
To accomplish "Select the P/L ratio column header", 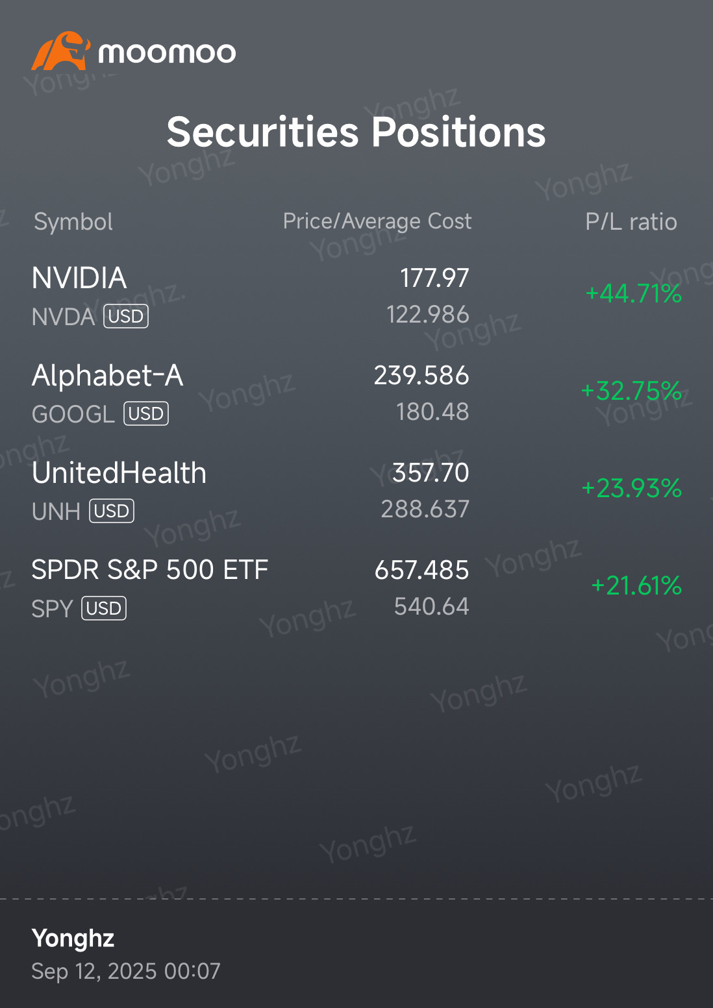I will click(x=631, y=222).
